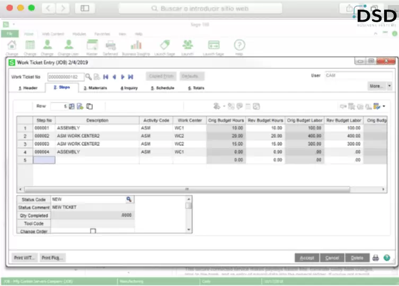
Task: Click the Deferred printer icon in ribbon
Action: point(110,45)
